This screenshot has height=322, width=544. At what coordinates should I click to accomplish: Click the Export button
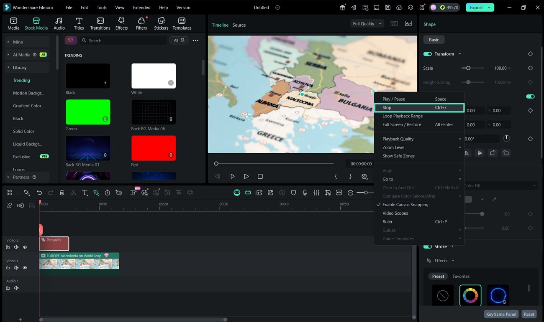(476, 8)
